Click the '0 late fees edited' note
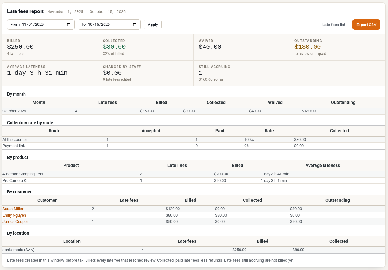This screenshot has width=388, height=270. click(x=117, y=79)
